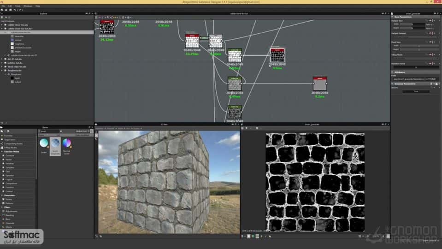Select Blending under Filters

pyautogui.click(x=10, y=215)
